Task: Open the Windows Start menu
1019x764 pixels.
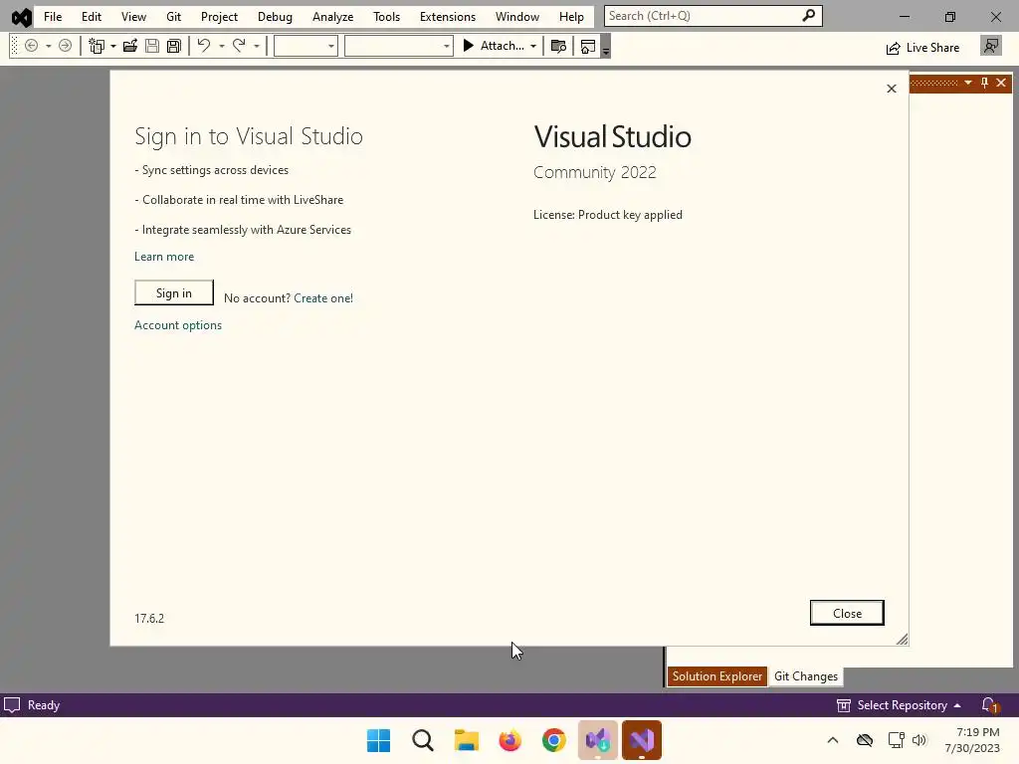Action: point(379,740)
